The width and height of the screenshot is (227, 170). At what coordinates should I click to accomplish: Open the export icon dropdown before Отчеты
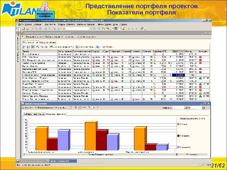(98, 47)
